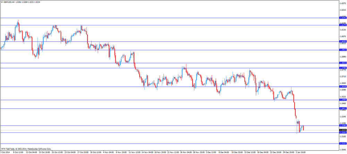Click the 1.6075 price scale value
This screenshot has width=347, height=154.
click(343, 36)
